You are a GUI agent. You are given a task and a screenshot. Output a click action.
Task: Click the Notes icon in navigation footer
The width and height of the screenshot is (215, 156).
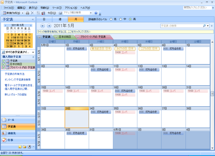click(20, 147)
